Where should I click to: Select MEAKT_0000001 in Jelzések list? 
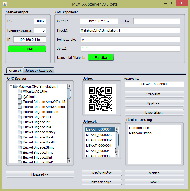(x=100, y=145)
